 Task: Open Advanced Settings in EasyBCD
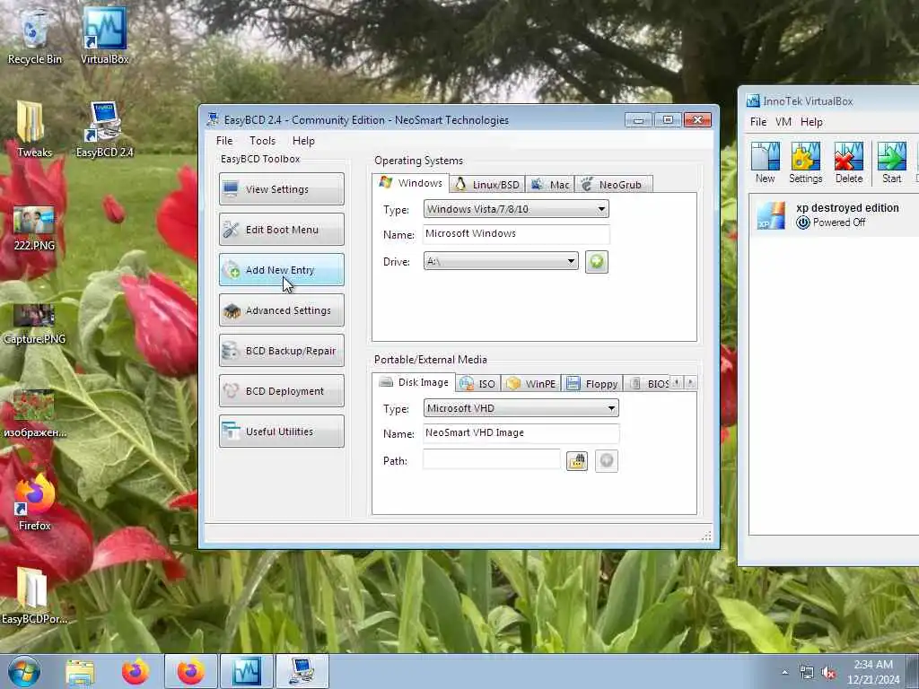point(281,310)
